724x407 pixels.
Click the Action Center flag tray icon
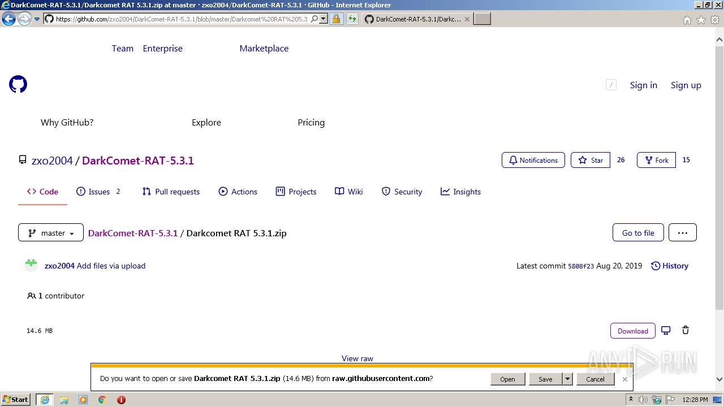coord(671,400)
